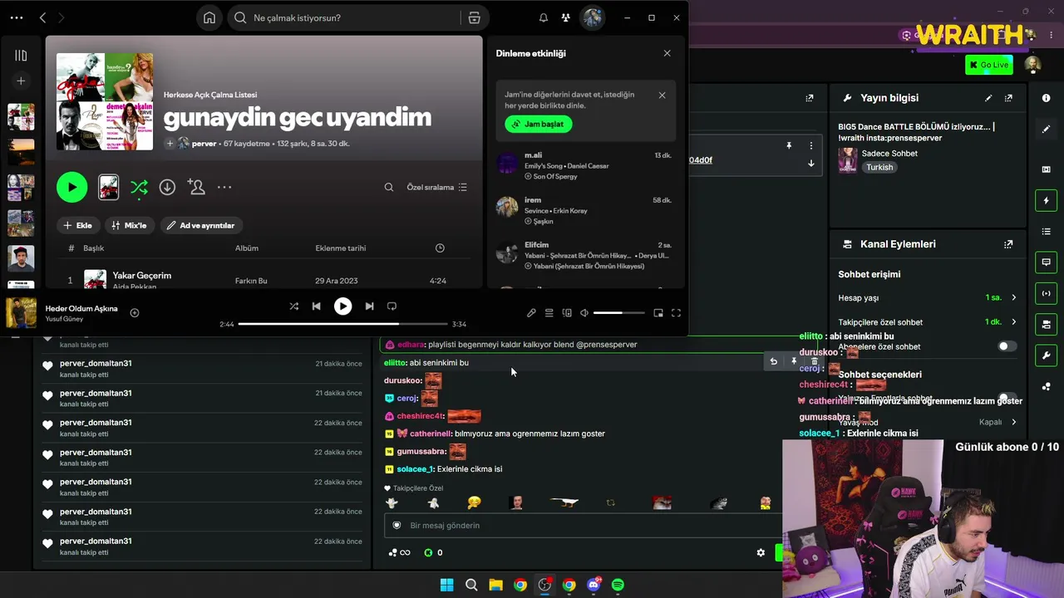Toggle Abonelere özel sohbet switch
The image size is (1064, 598).
coord(1006,346)
